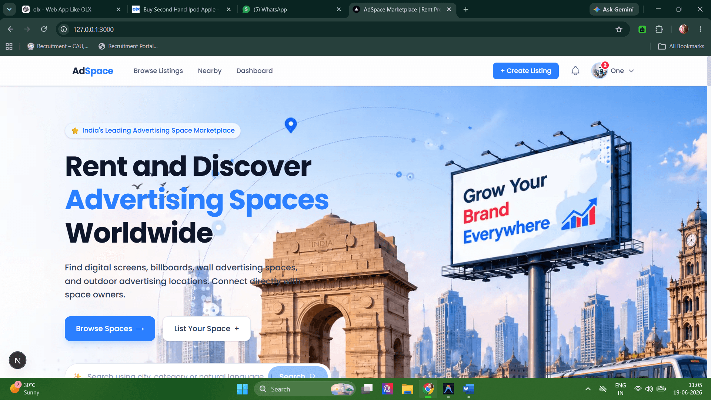
Task: Open the Recruitment – CAU bookmark
Action: (58, 46)
